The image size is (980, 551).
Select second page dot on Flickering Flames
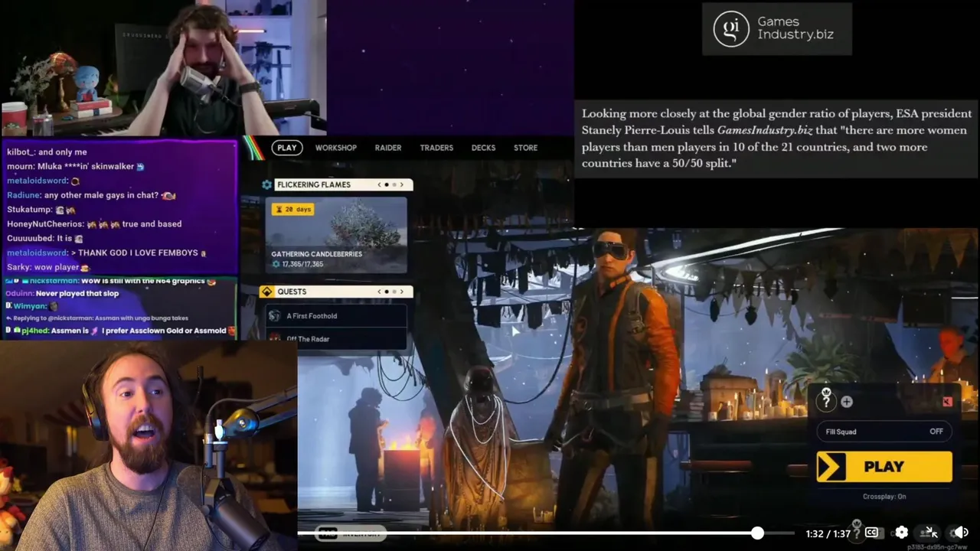pos(394,184)
